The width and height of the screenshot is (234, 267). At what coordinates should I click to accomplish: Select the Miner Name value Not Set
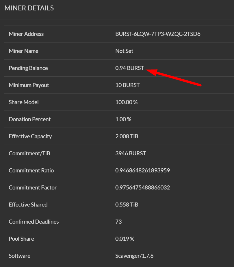tap(124, 51)
